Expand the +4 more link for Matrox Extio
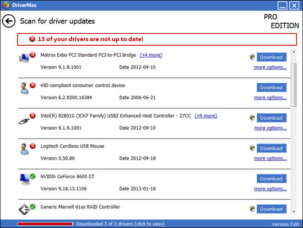This screenshot has height=228, width=303. [x=151, y=55]
